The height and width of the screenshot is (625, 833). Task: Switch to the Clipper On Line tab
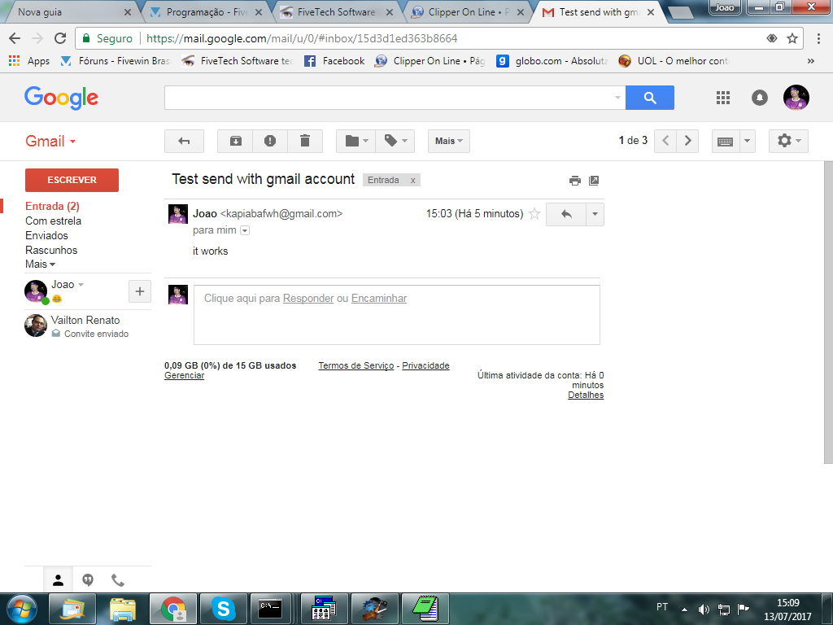click(468, 11)
